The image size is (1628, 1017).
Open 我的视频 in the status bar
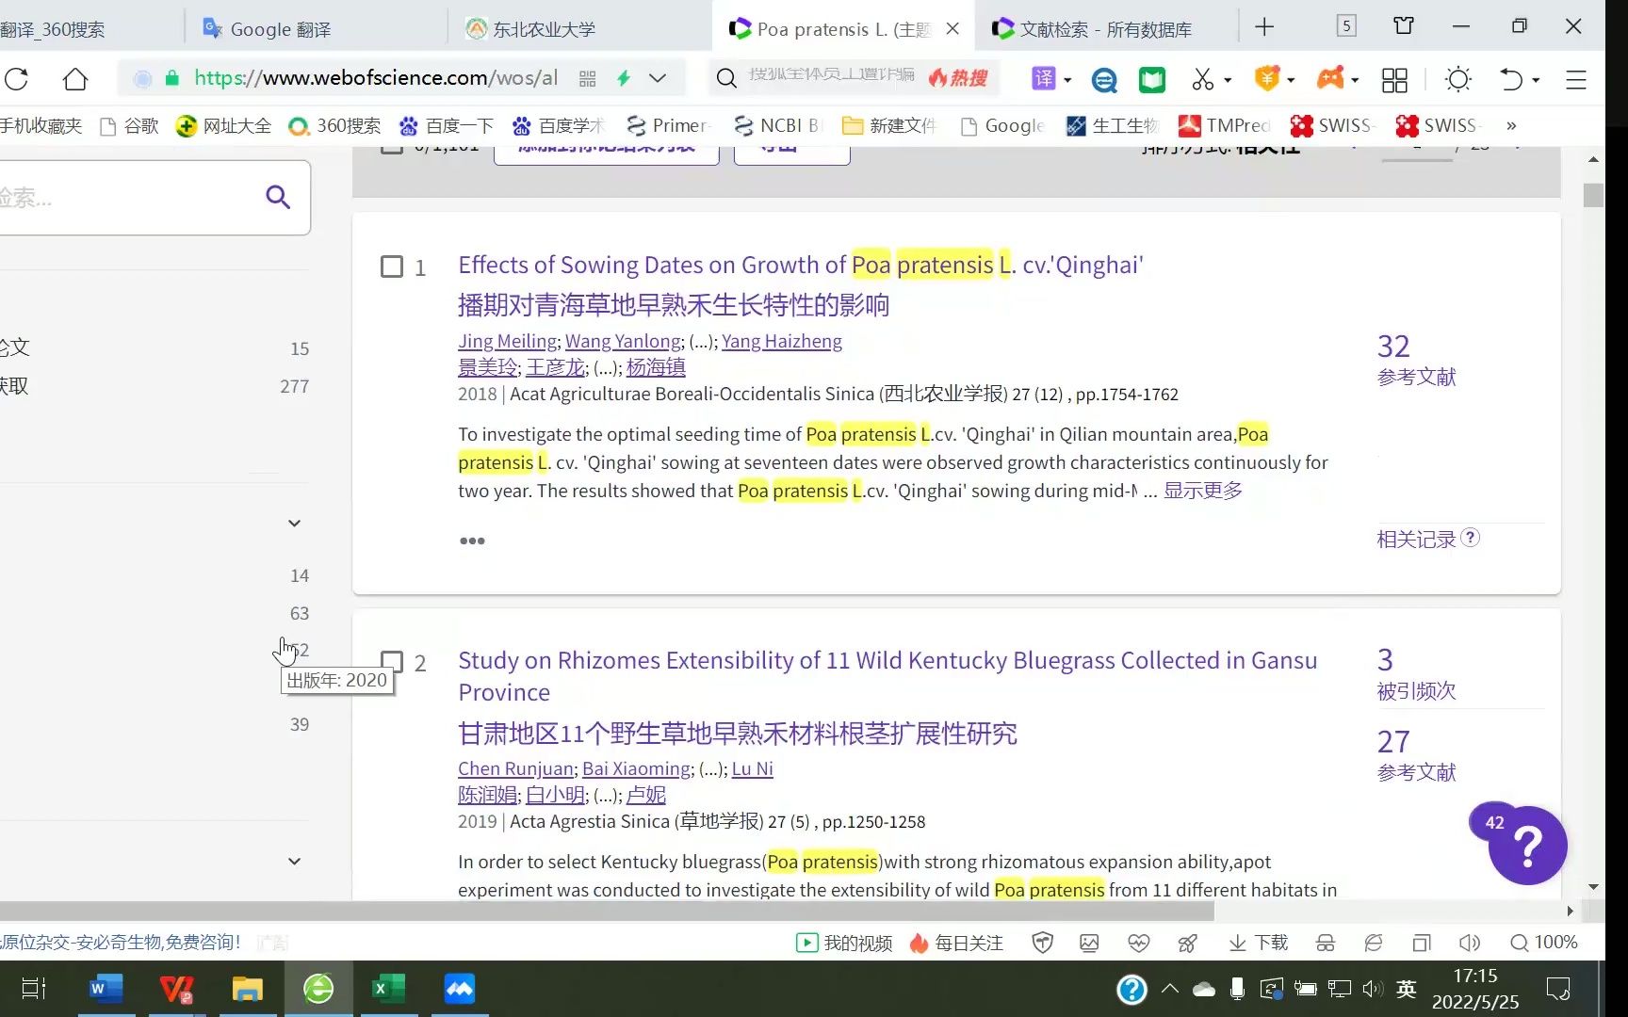[844, 943]
